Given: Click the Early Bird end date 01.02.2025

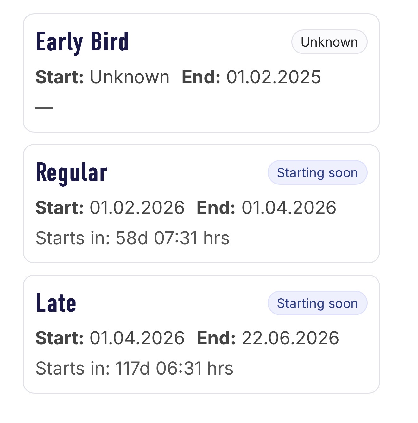Looking at the screenshot, I should [x=274, y=77].
